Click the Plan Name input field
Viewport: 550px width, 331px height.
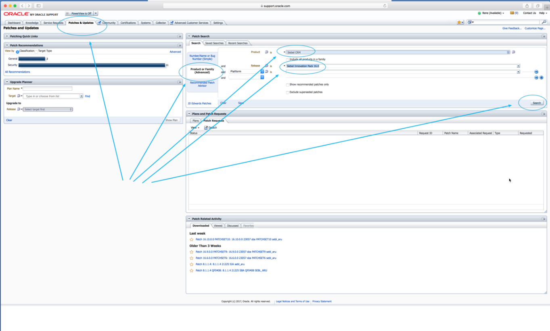click(48, 89)
